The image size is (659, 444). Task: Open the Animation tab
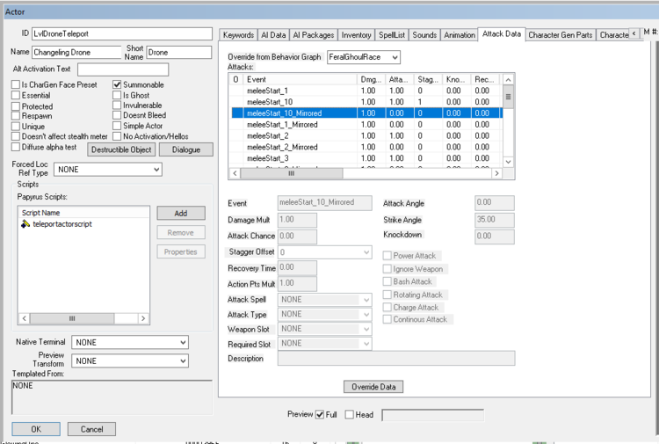click(x=460, y=35)
